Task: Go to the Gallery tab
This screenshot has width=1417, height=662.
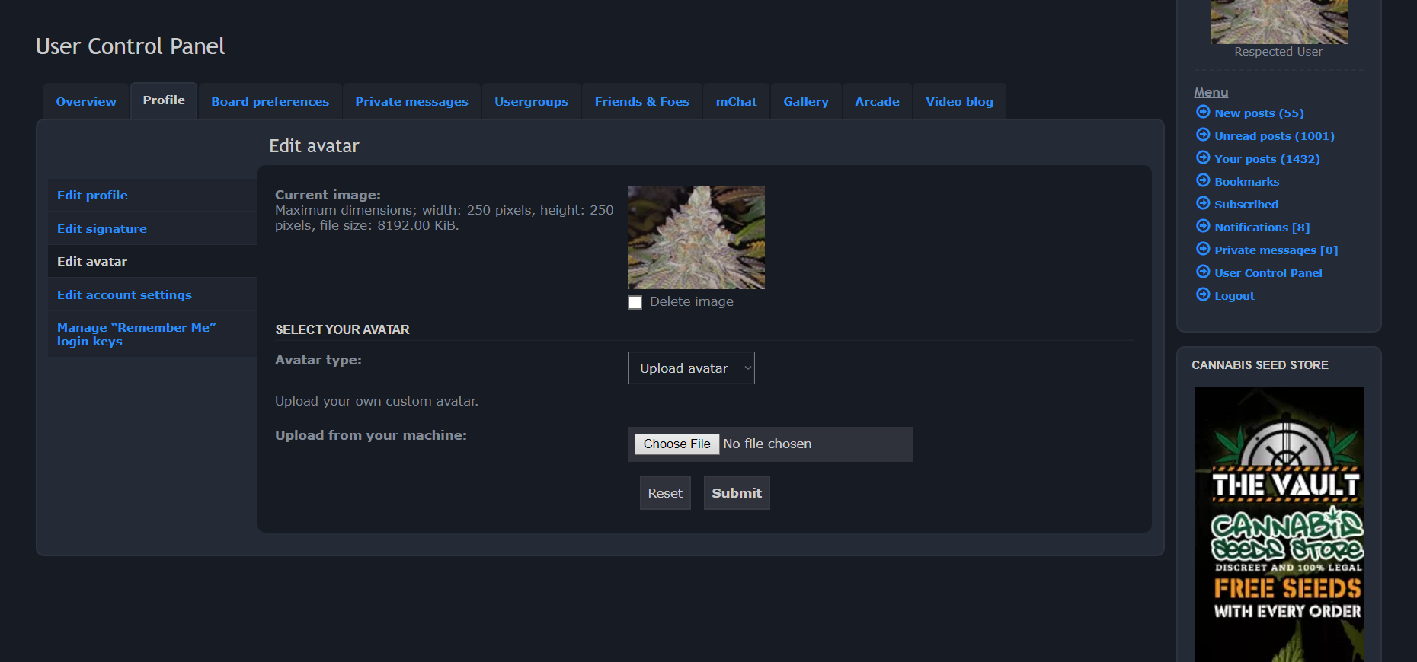Action: [805, 102]
